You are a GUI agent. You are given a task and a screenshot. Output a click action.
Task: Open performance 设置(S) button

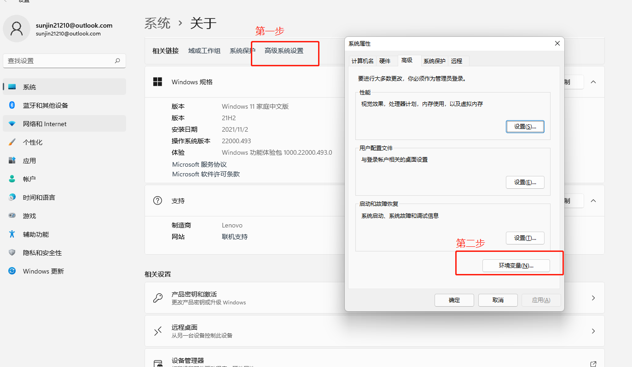pyautogui.click(x=525, y=126)
